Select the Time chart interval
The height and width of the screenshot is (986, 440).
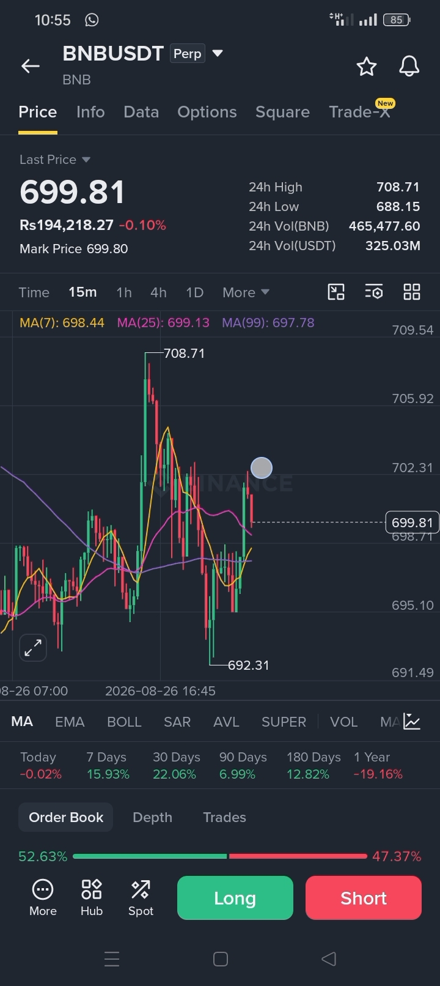(34, 292)
